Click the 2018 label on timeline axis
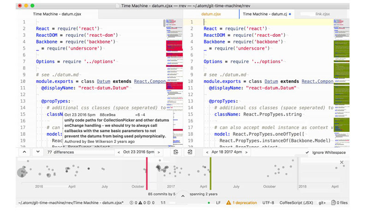 (x=303, y=186)
